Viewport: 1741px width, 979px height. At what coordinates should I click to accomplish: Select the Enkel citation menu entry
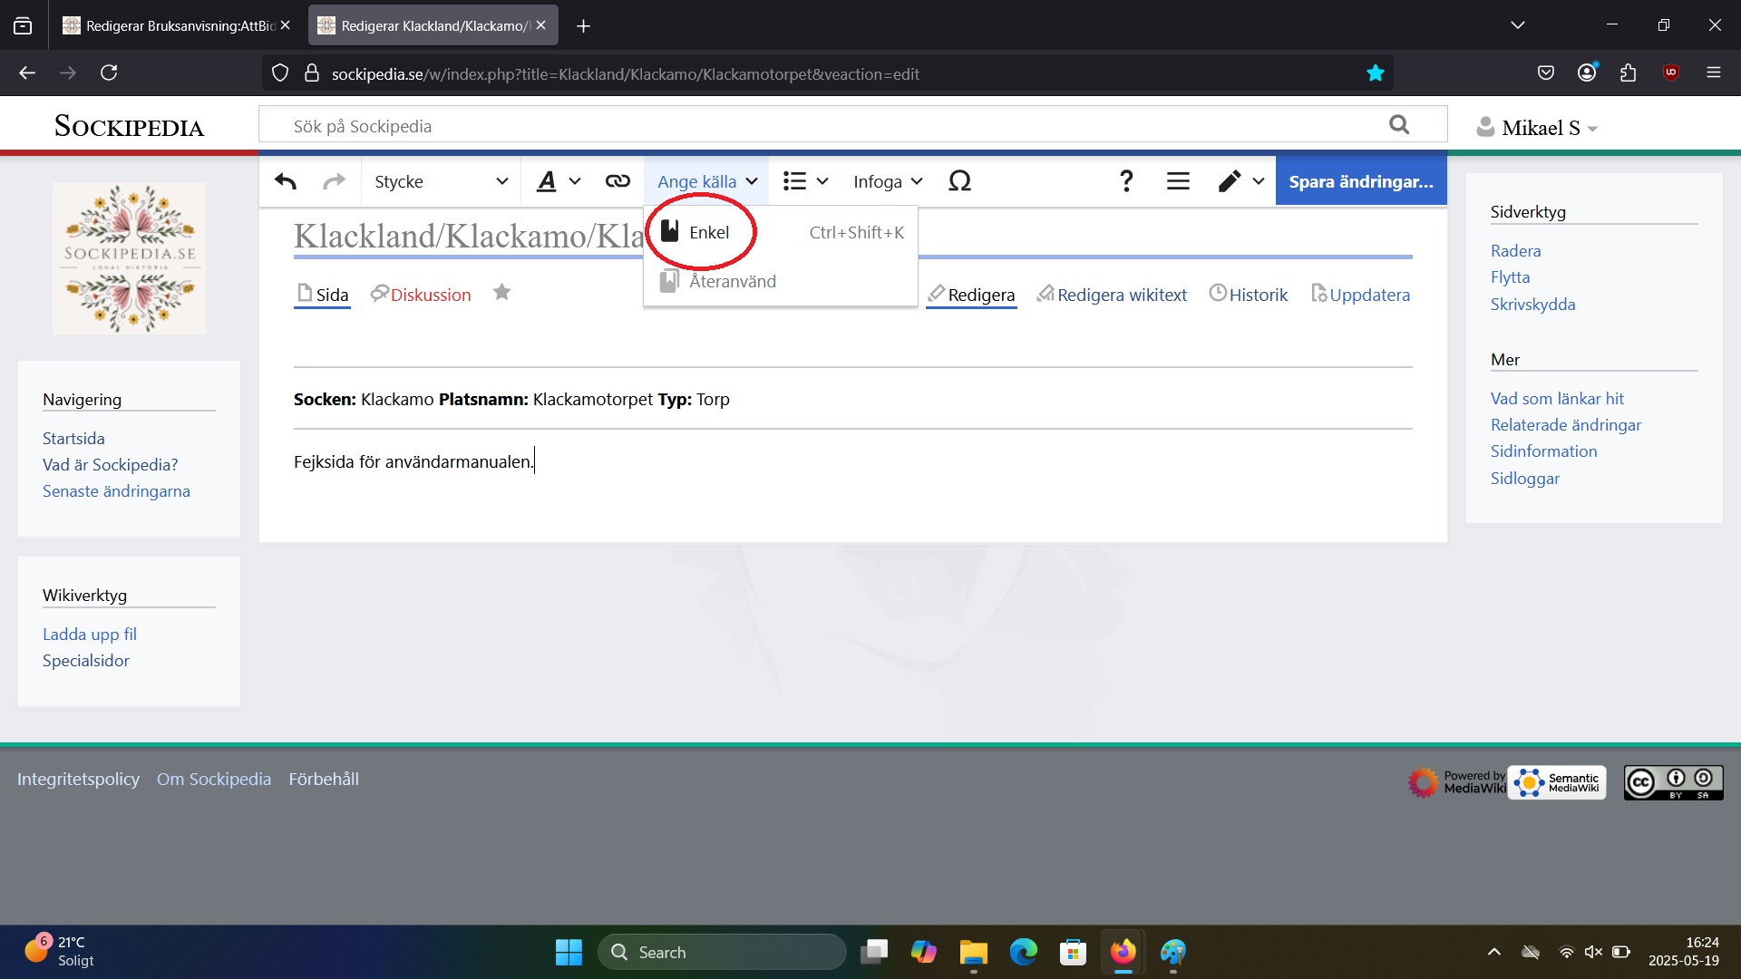708,233
